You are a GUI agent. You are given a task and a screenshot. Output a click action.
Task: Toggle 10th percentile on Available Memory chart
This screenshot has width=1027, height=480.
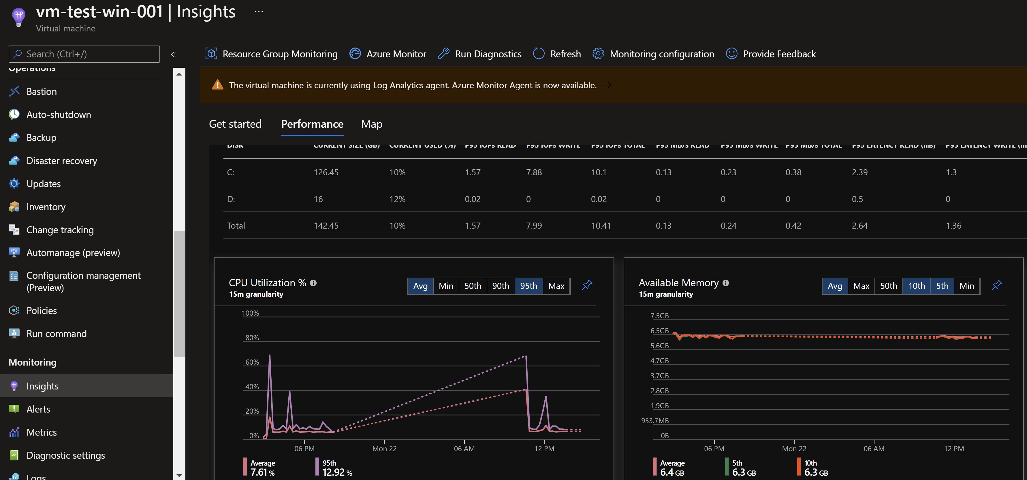(917, 286)
